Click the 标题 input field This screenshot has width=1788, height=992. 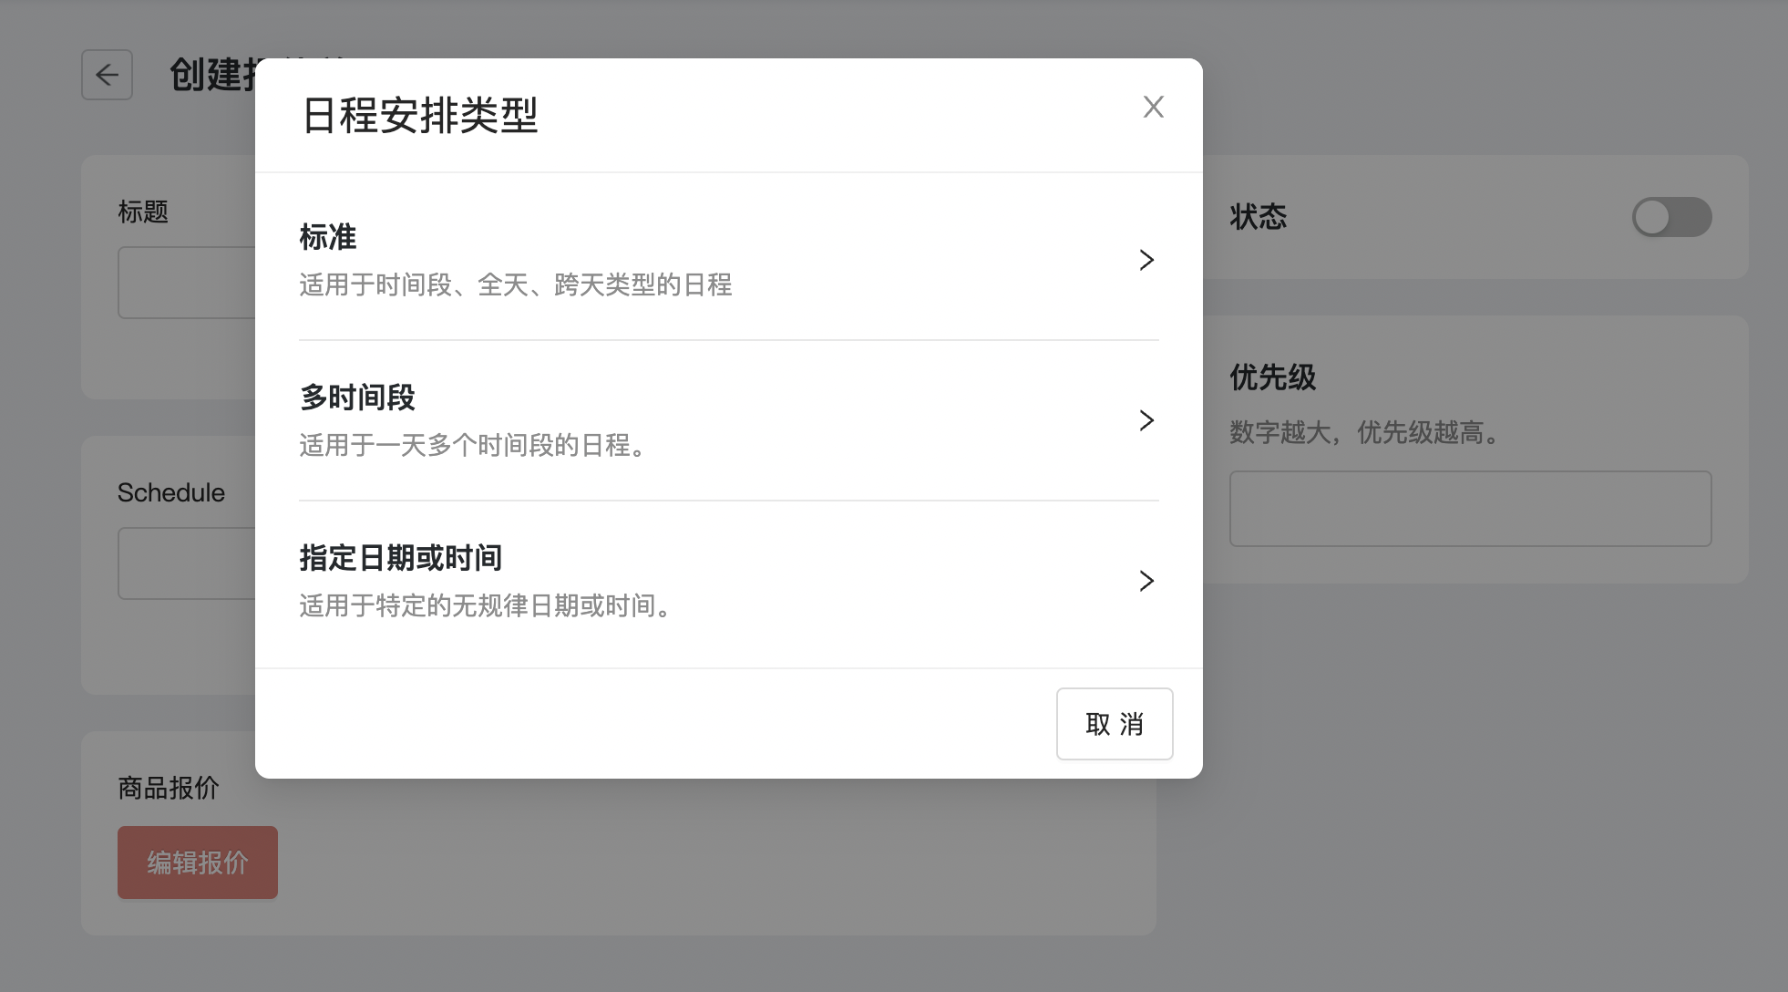(x=187, y=283)
